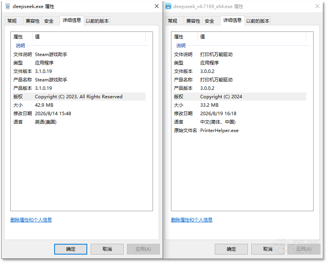Select 修改日期 2026/8/14 15:48 row
The height and width of the screenshot is (263, 327).
[79, 113]
